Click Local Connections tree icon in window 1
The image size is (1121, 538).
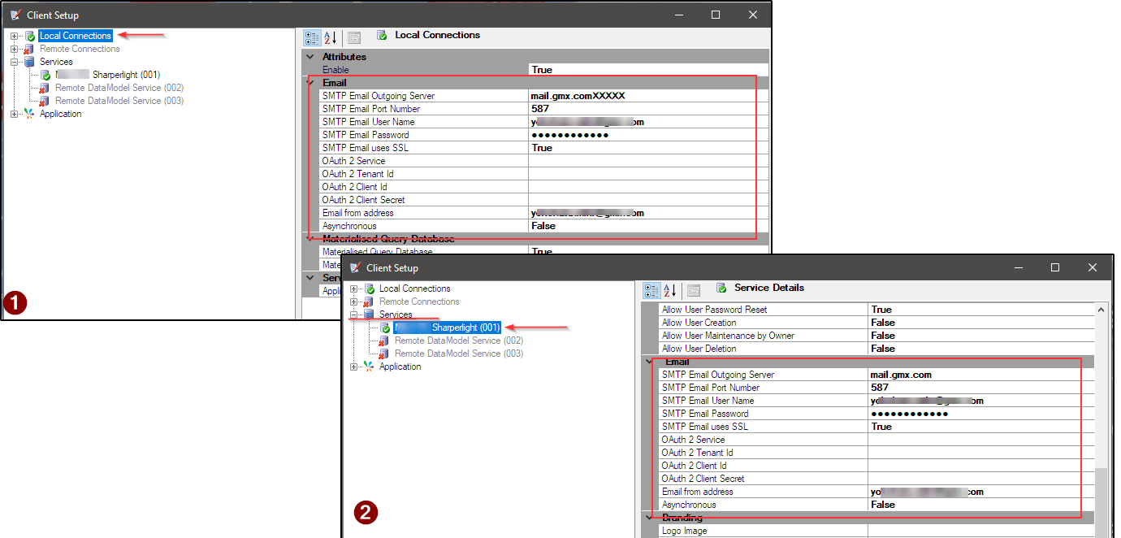(30, 36)
